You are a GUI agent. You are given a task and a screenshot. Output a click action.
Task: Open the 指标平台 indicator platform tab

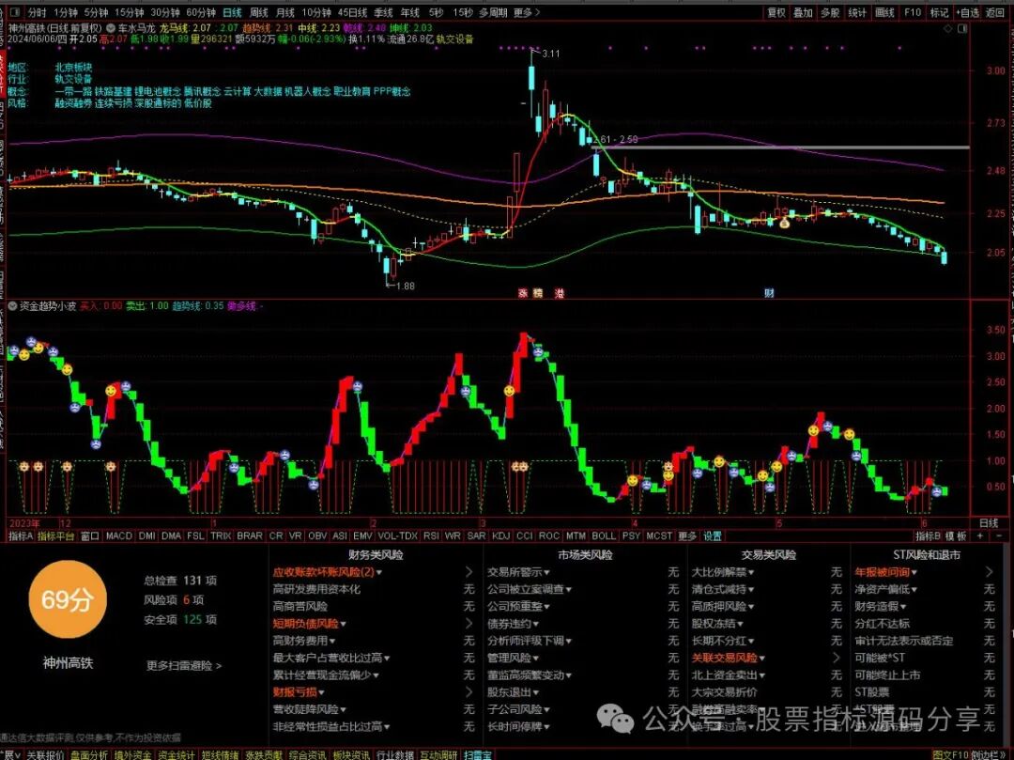click(x=55, y=535)
